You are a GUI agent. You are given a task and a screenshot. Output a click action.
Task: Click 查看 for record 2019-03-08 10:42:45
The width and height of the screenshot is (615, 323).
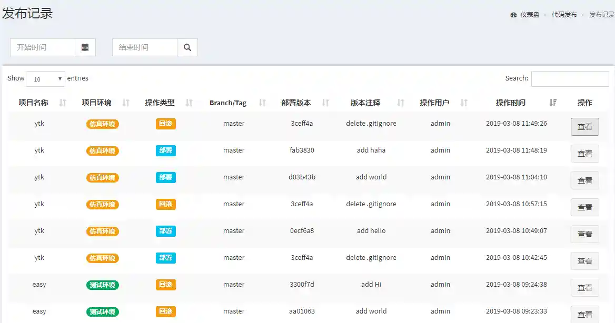(585, 261)
